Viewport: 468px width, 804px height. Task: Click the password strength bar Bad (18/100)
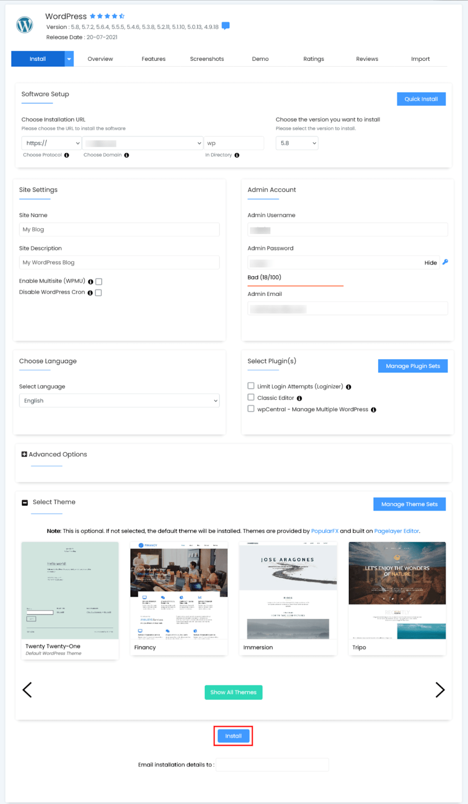295,285
